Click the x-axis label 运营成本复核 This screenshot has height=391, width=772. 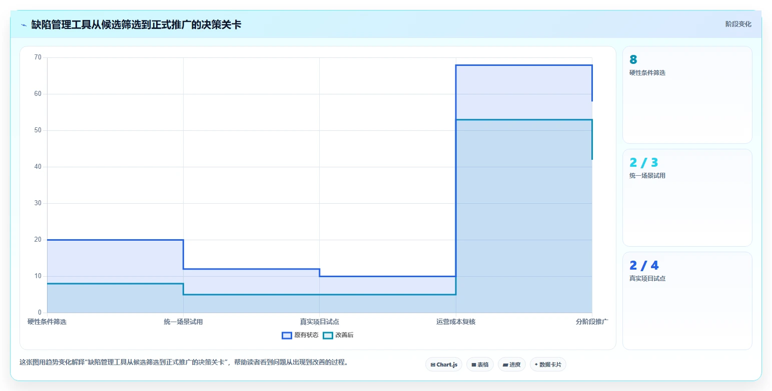point(456,322)
